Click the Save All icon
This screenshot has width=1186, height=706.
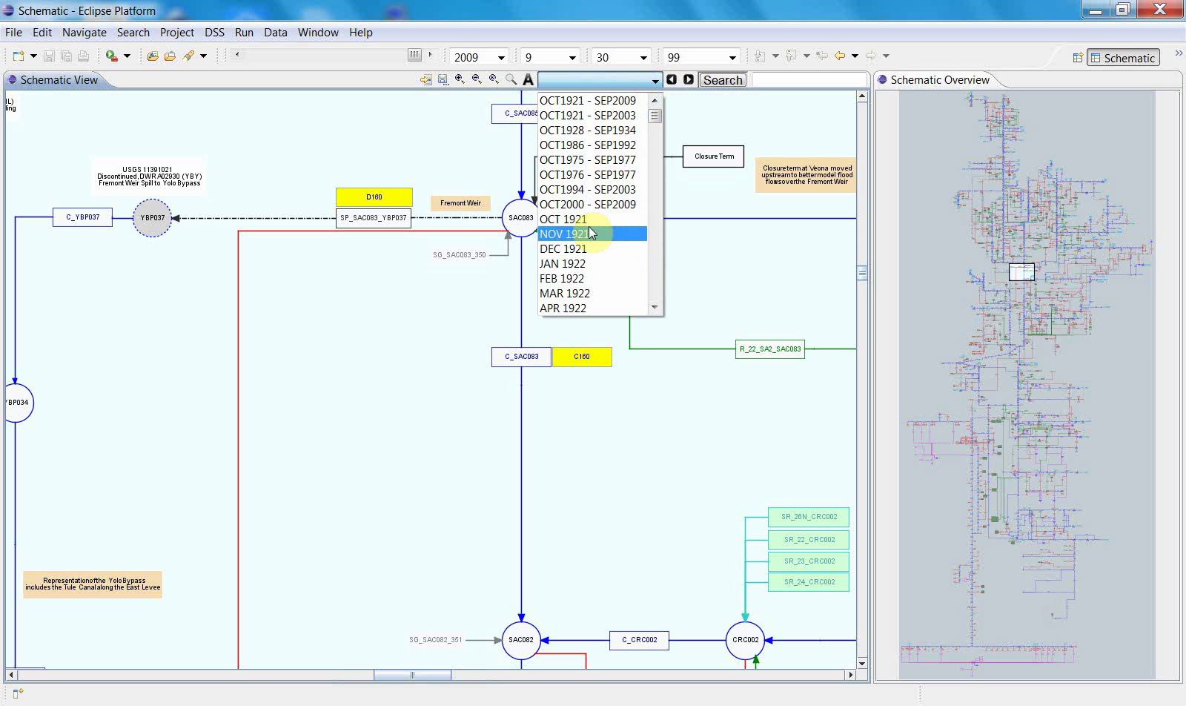click(x=66, y=56)
